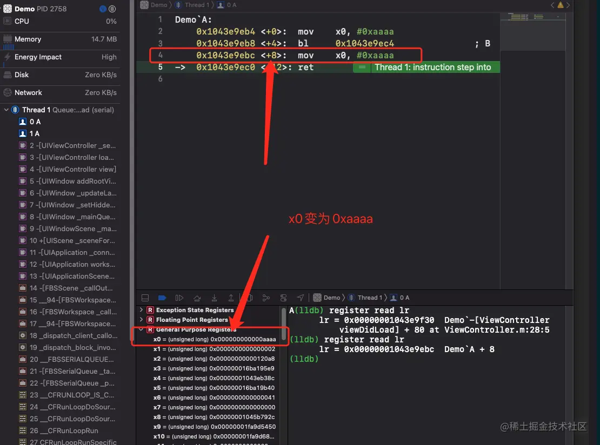Click Demo in debug bar breadcrumb
This screenshot has width=600, height=445.
(327, 298)
